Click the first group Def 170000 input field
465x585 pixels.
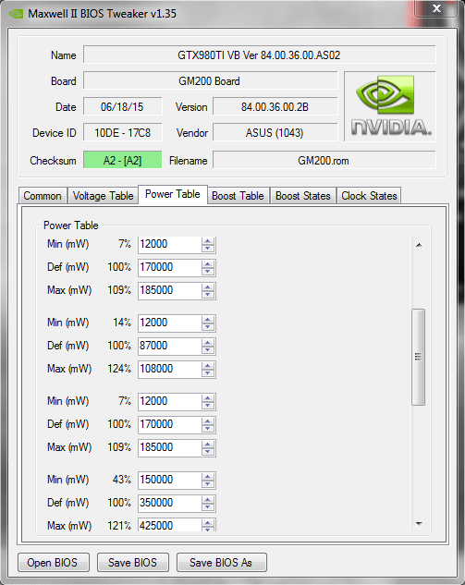(x=170, y=267)
